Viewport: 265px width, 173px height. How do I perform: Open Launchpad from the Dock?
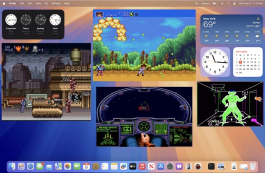tap(21, 166)
